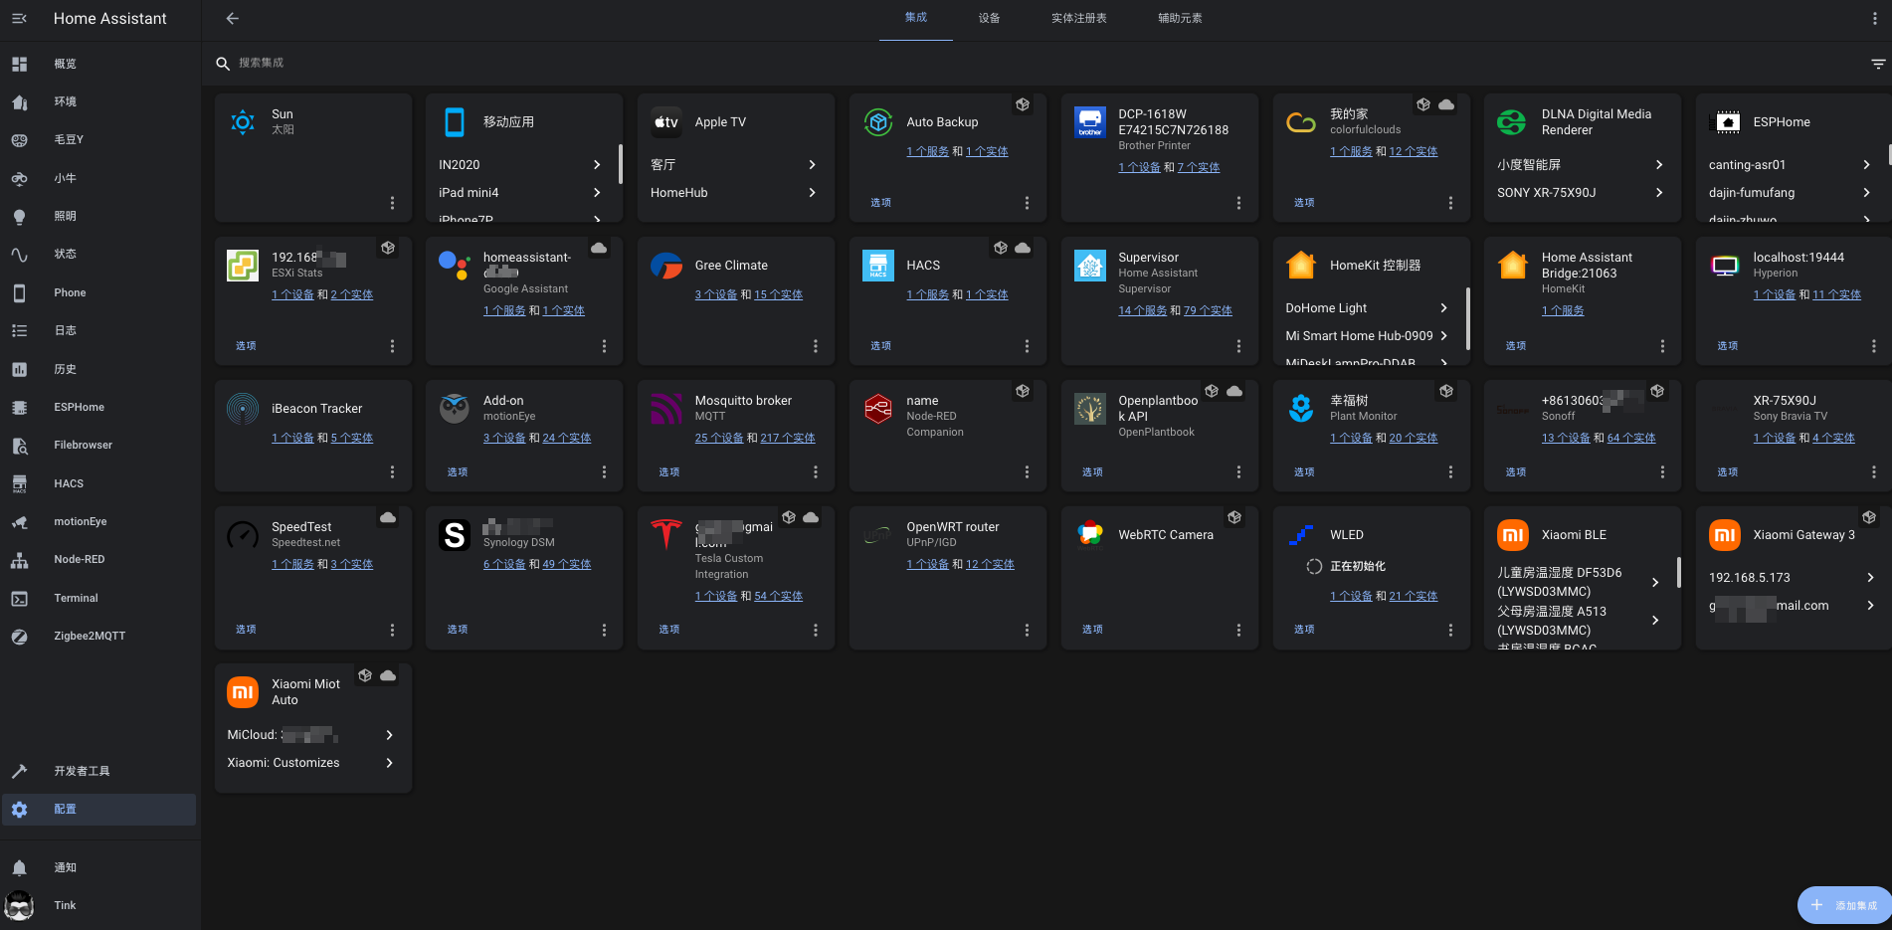Screen dimensions: 1892x930
Task: Open the Sun card three-dot menu
Action: [x=392, y=203]
